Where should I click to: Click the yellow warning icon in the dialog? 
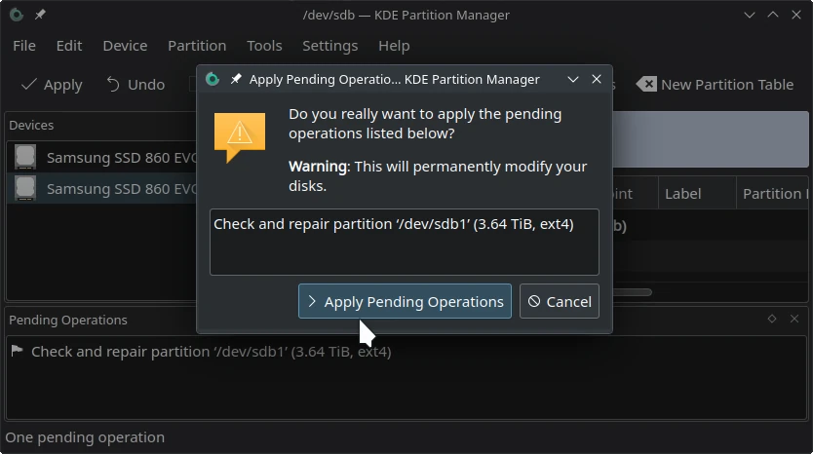point(239,136)
